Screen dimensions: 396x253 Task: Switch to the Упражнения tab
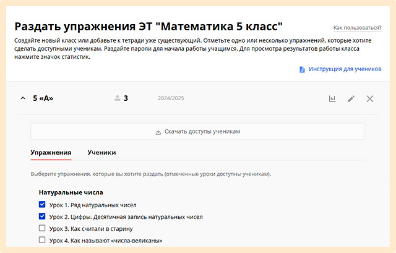tap(51, 153)
